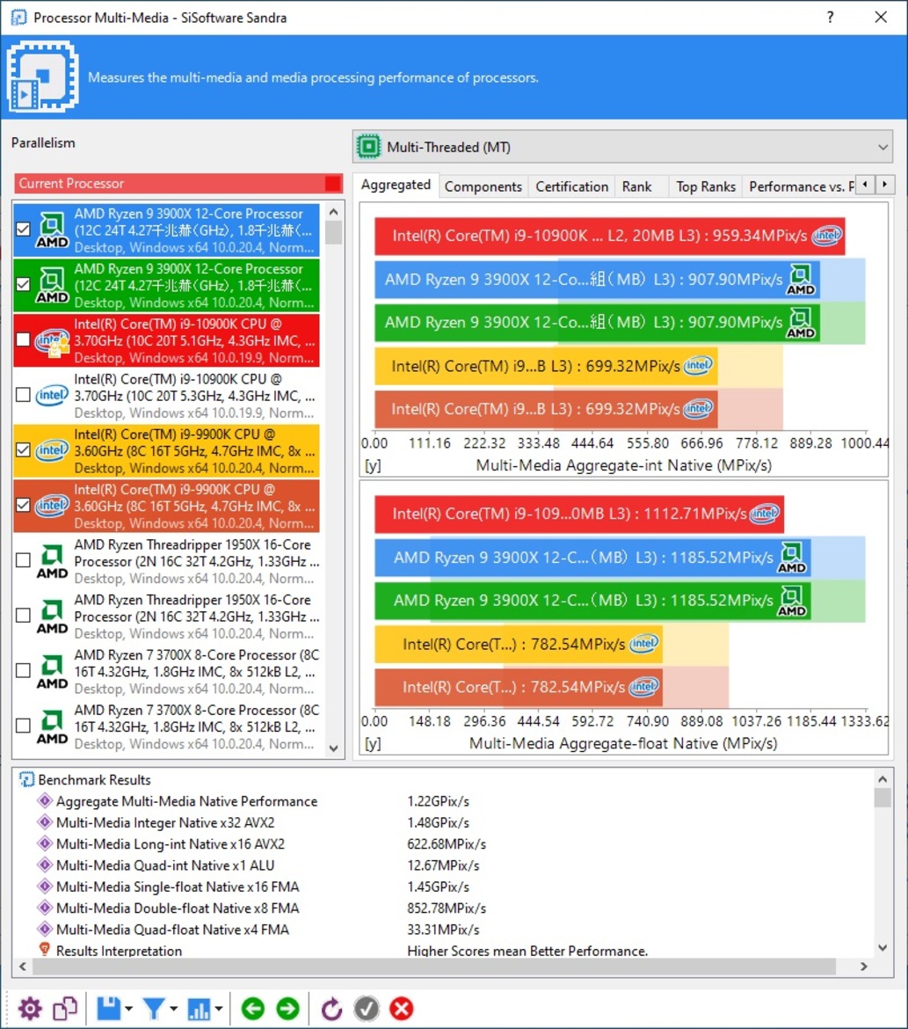Click the yellow i9 699.32MPix/s integer chart bar
This screenshot has width=908, height=1029.
coord(546,366)
